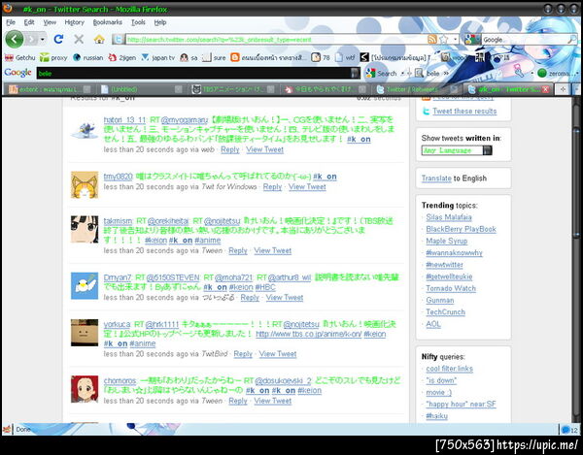Click the Tweet these results link

(464, 111)
